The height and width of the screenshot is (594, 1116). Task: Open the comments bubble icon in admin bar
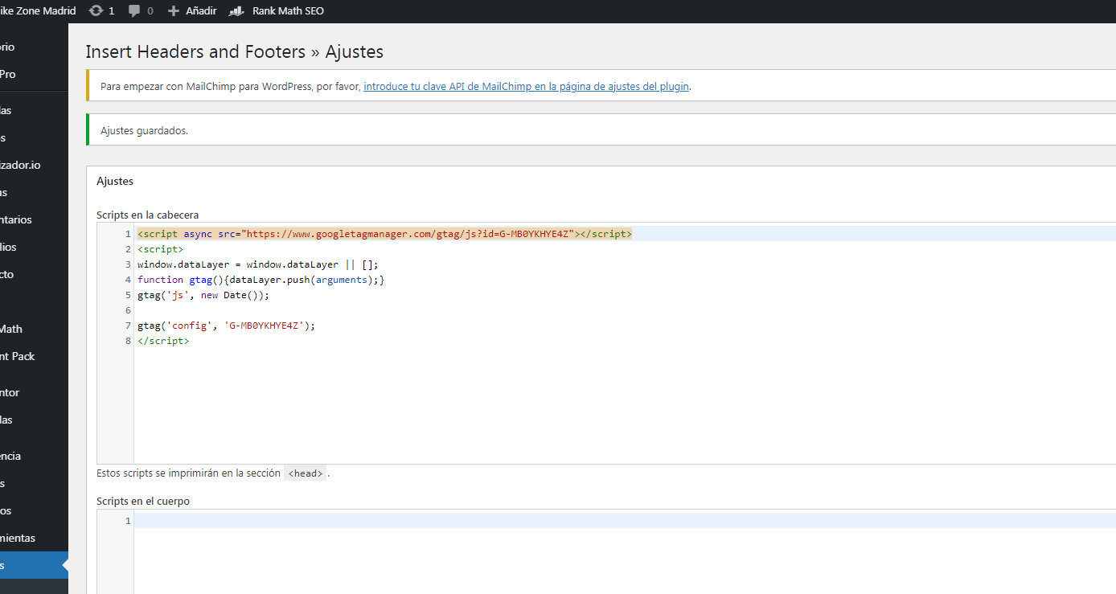(x=134, y=11)
